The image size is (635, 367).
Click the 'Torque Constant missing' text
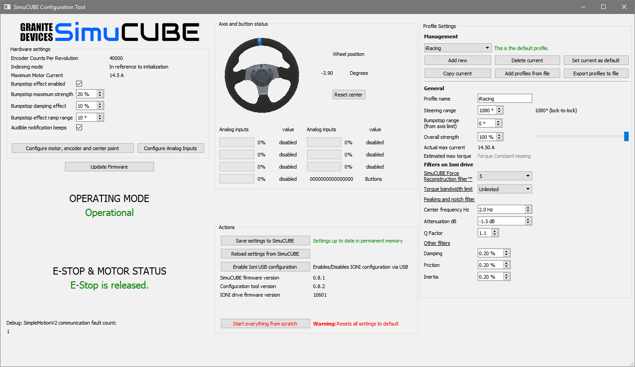(x=504, y=156)
